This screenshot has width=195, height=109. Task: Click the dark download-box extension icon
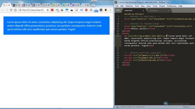(101, 10)
